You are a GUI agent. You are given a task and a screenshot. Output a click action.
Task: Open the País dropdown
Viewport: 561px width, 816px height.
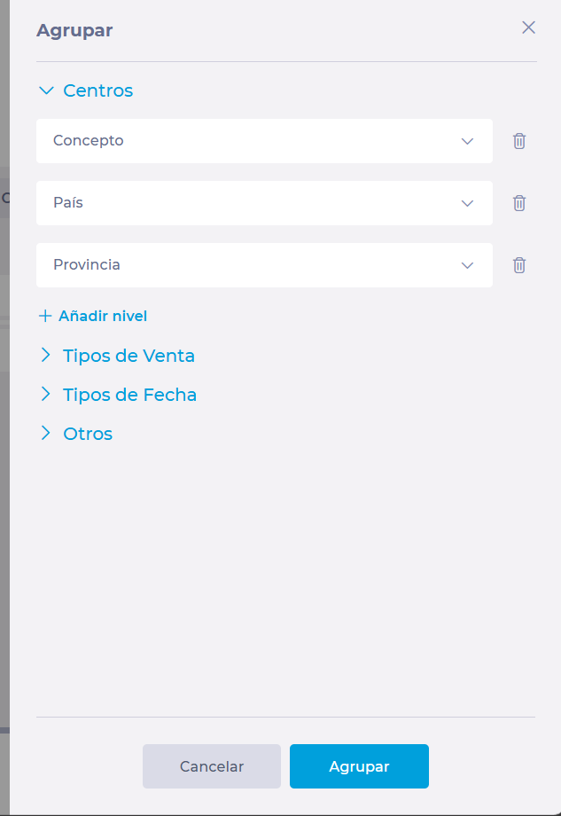tap(264, 203)
